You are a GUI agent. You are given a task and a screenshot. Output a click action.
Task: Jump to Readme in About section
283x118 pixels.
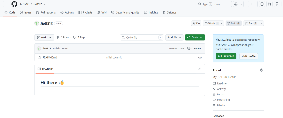(219, 83)
